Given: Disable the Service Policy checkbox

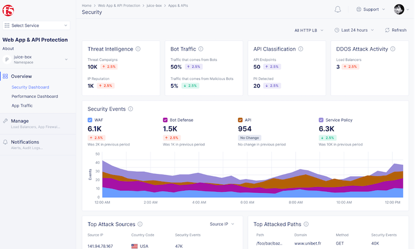Looking at the screenshot, I should [x=322, y=120].
